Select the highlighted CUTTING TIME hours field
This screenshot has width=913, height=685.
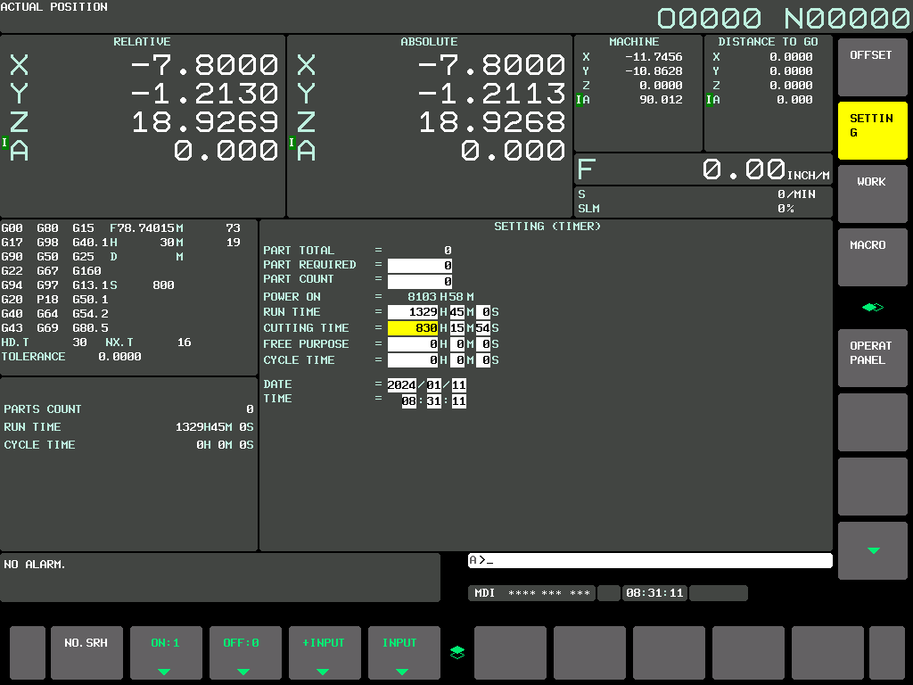tap(413, 328)
